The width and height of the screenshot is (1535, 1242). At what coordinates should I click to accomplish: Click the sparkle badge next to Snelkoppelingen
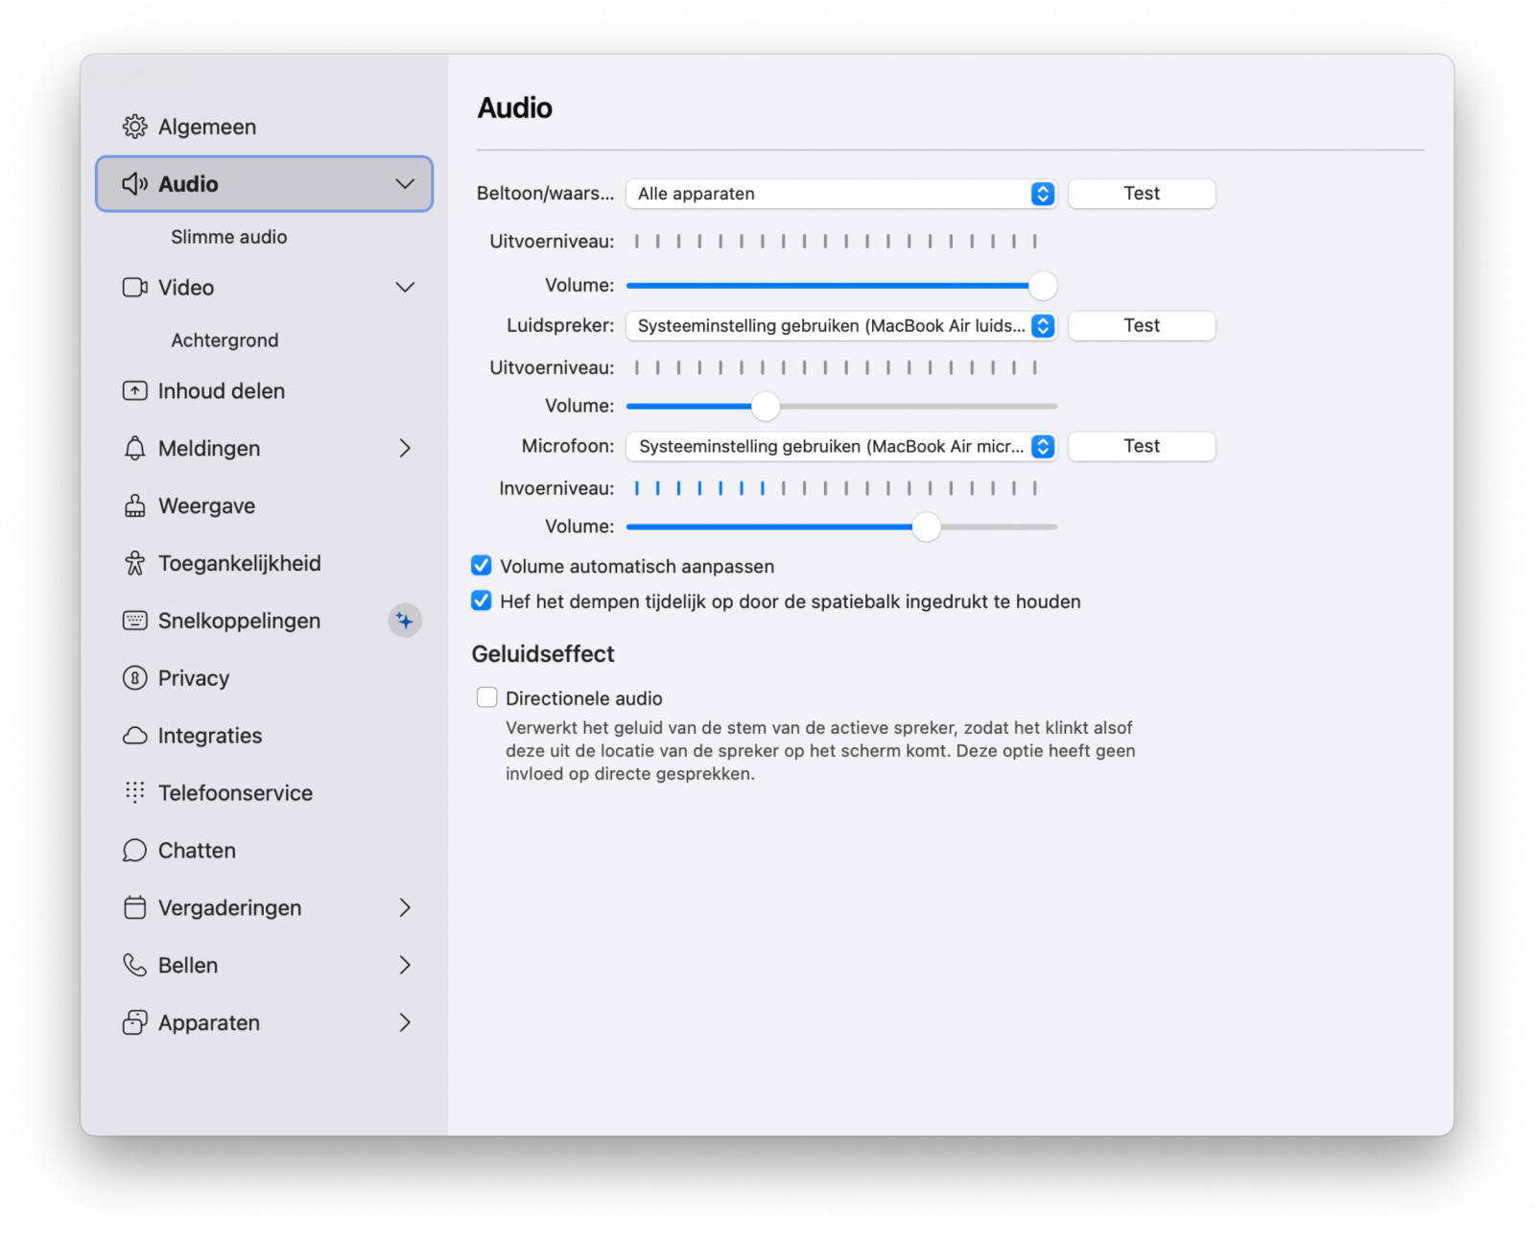pos(405,621)
